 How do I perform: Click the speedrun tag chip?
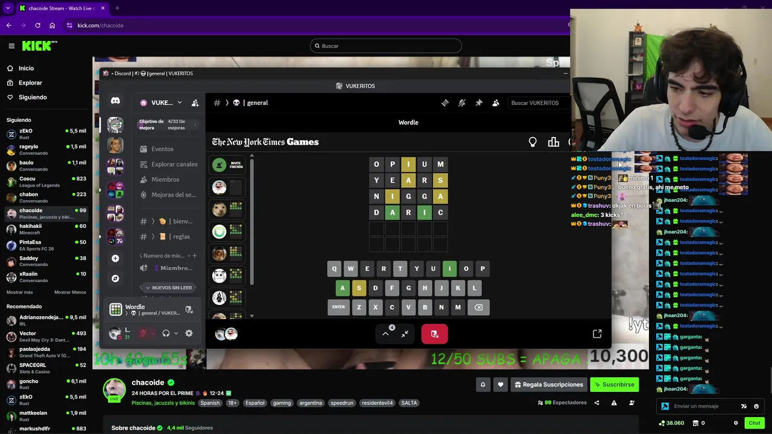(342, 403)
